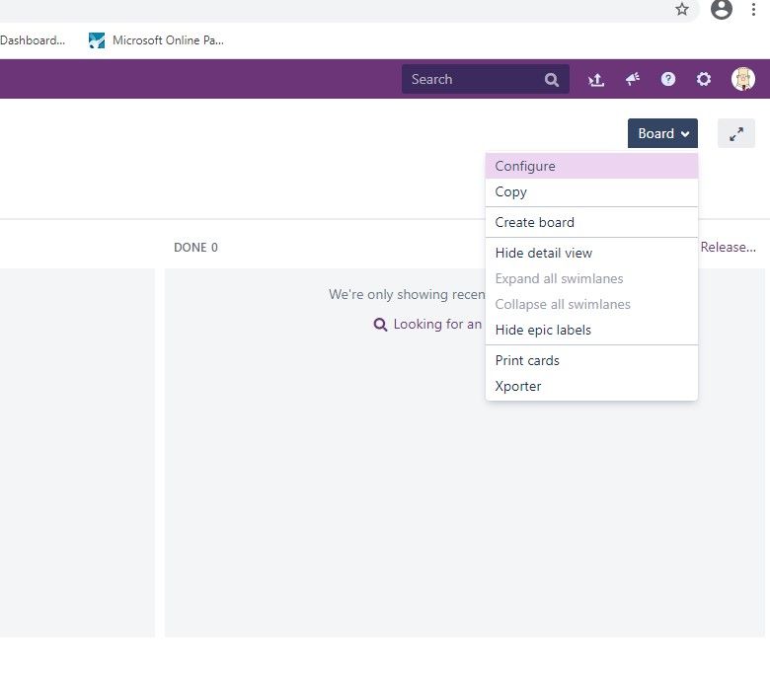Open the Dashboard... bookmark

click(x=33, y=40)
